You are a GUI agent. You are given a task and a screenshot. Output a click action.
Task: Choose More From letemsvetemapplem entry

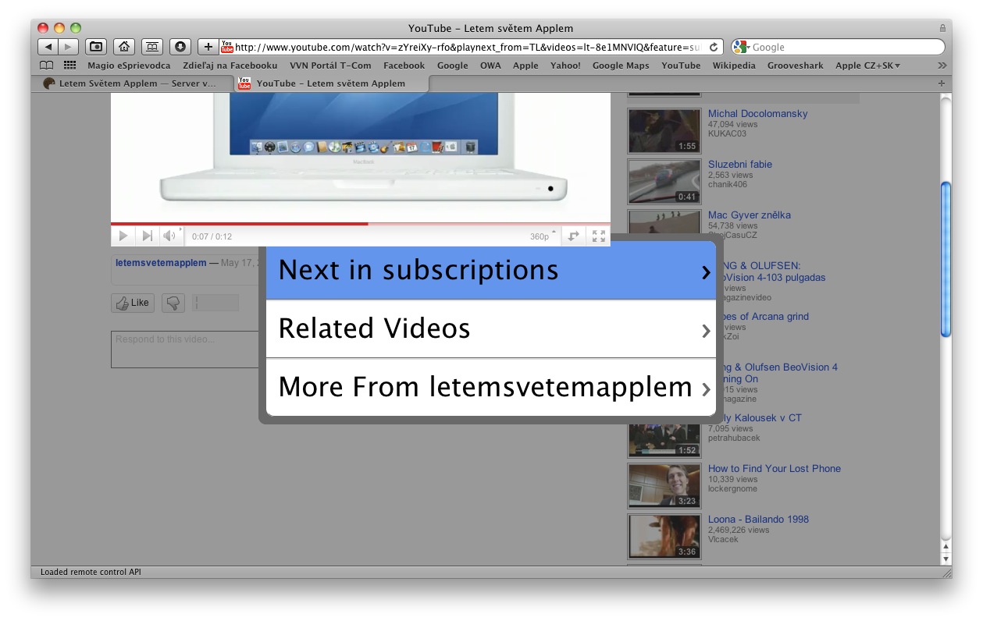(491, 387)
